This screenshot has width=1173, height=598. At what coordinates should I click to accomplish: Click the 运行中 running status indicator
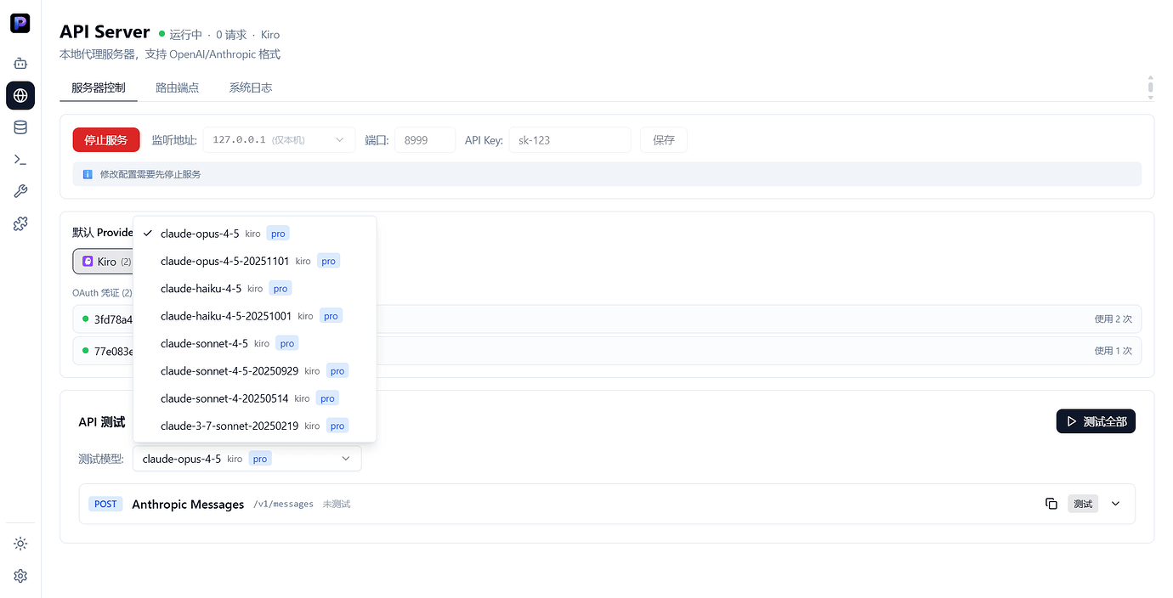pyautogui.click(x=180, y=35)
